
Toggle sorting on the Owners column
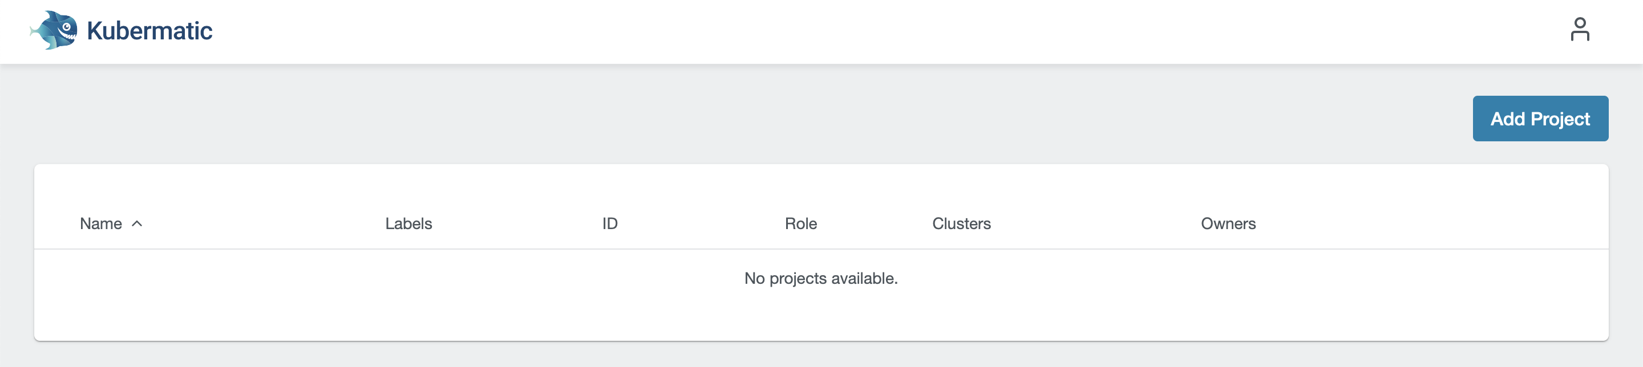(1228, 223)
